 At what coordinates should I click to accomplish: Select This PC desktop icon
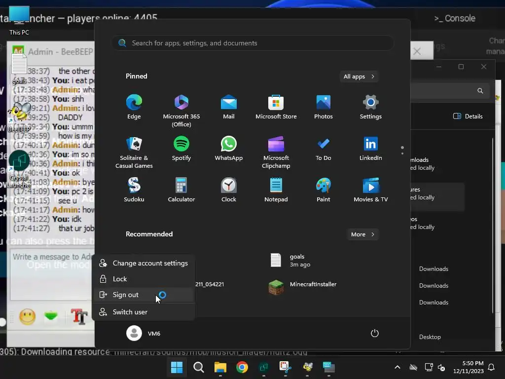click(19, 21)
